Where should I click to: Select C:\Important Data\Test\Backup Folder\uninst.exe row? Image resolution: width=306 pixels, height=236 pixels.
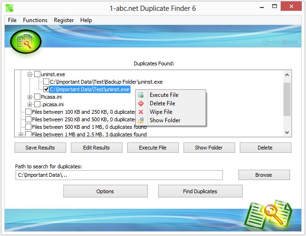coord(106,82)
